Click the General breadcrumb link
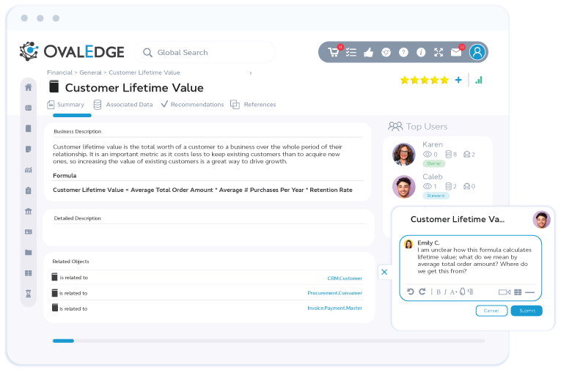The width and height of the screenshot is (561, 370). [x=90, y=73]
